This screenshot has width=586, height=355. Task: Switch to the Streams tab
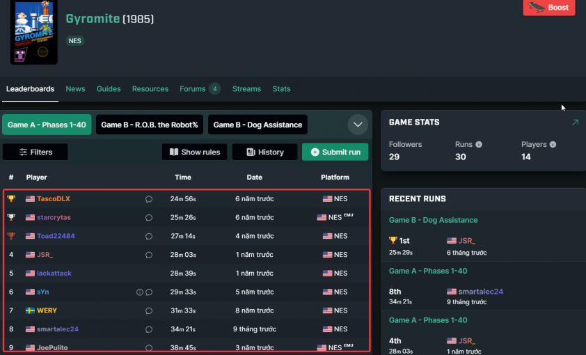[246, 89]
